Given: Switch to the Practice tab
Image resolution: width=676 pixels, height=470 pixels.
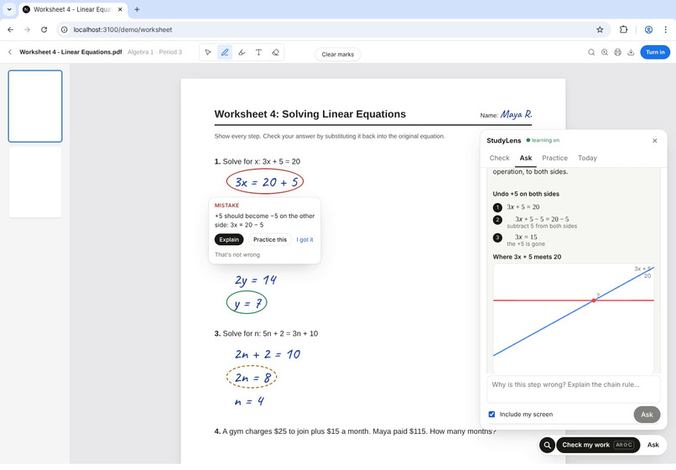Looking at the screenshot, I should click(554, 158).
